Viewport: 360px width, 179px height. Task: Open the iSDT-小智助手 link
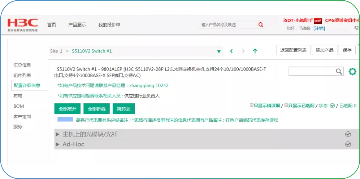tap(298, 21)
